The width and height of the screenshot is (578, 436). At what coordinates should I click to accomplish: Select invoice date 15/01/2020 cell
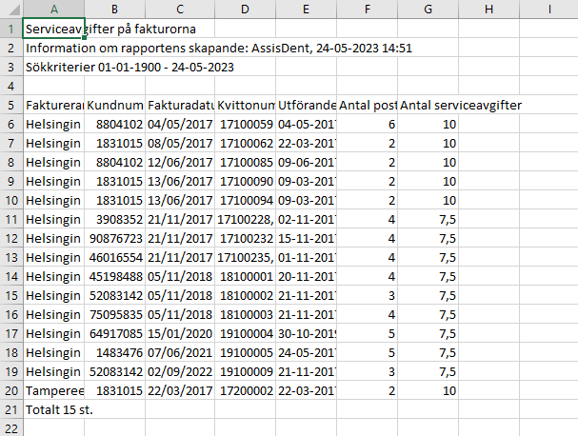(180, 333)
